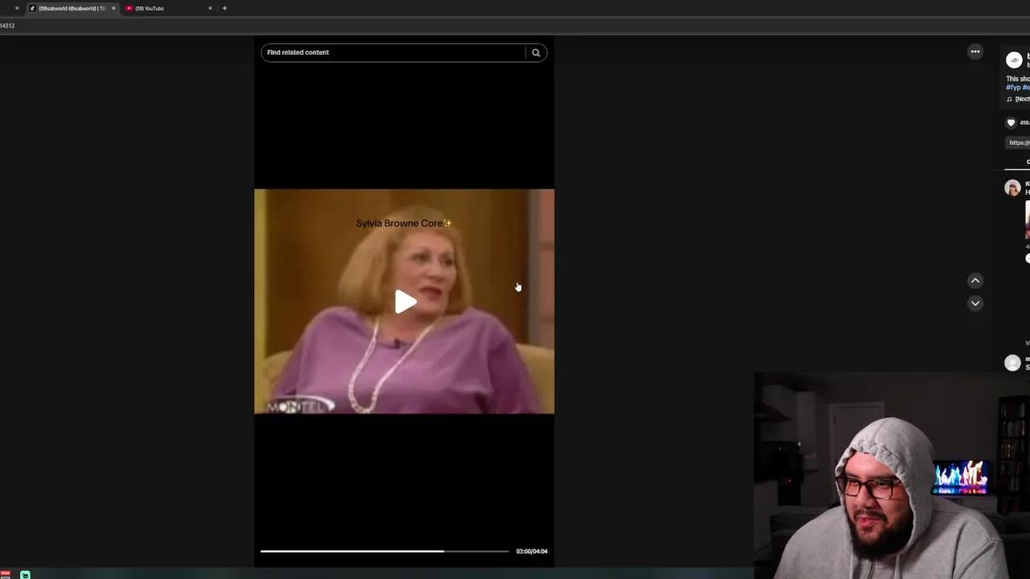Select the video share URL field
Viewport: 1030px width, 579px height.
tap(1019, 142)
